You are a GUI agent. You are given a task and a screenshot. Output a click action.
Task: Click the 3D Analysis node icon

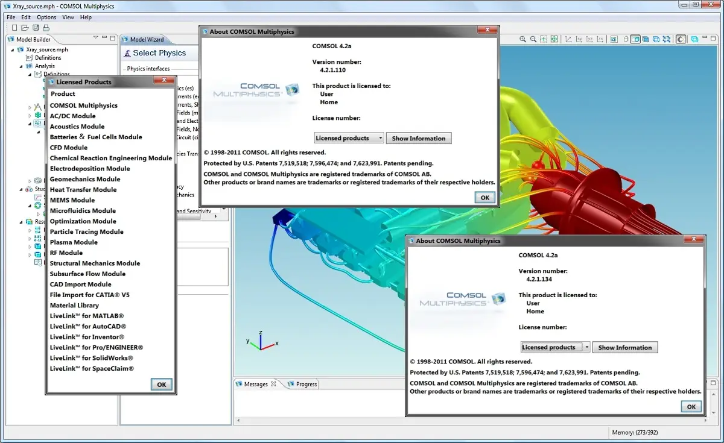tap(29, 66)
